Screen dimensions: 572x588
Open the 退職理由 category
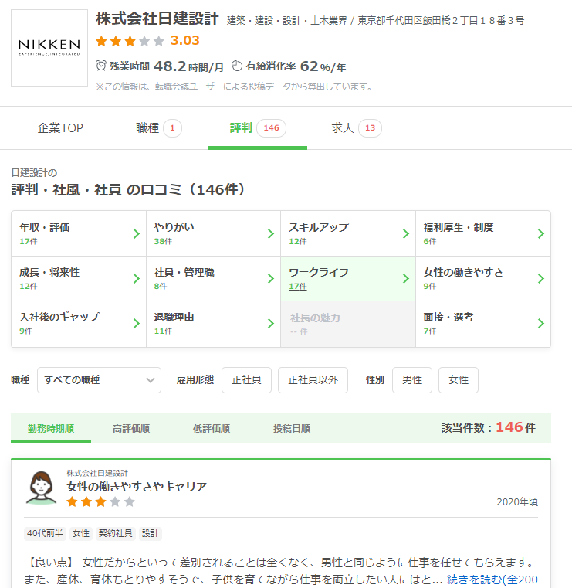click(213, 324)
